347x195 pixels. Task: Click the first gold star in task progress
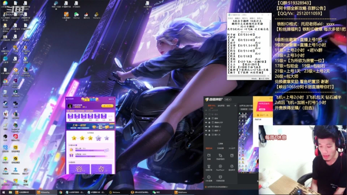(x=74, y=138)
